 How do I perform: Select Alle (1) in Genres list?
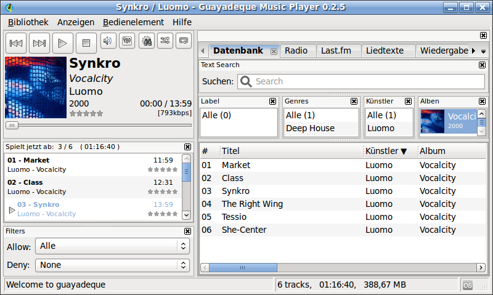320,115
